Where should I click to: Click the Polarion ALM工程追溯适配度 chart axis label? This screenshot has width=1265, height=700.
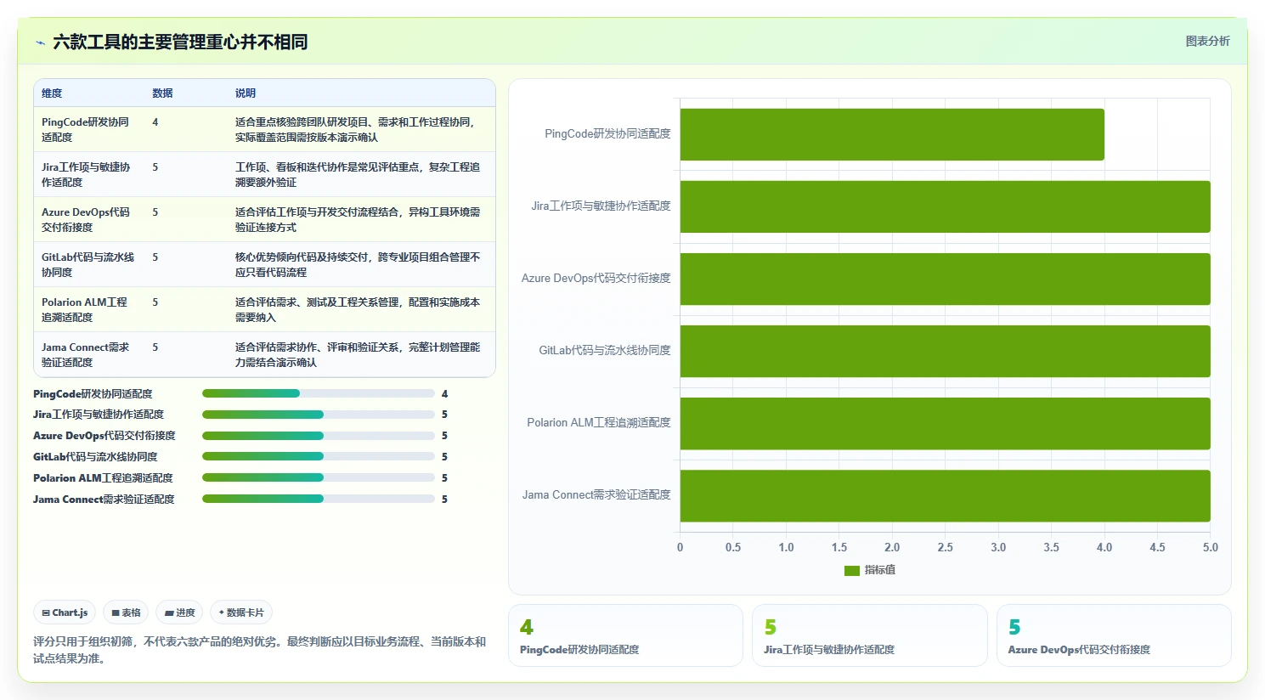599,423
